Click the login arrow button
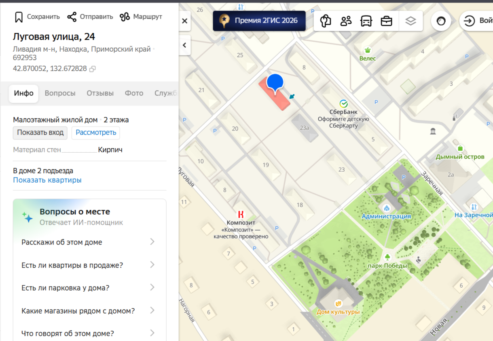Image resolution: width=493 pixels, height=341 pixels. [469, 21]
